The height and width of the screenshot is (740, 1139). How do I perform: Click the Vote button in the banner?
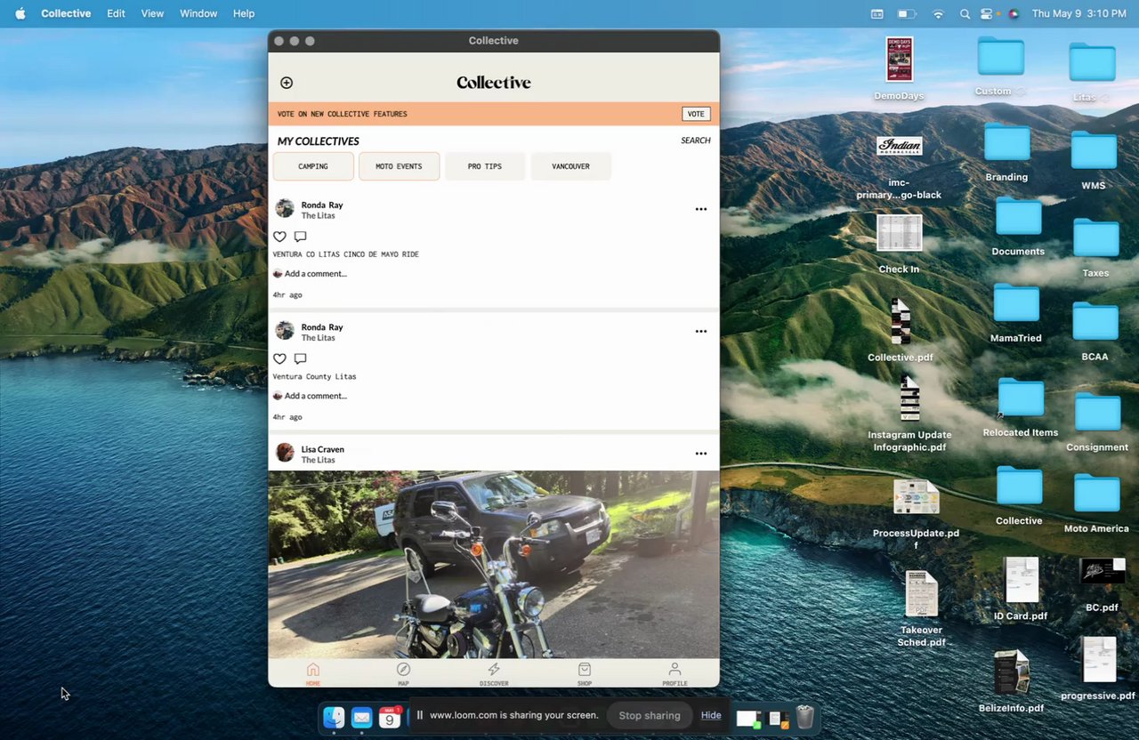point(696,114)
